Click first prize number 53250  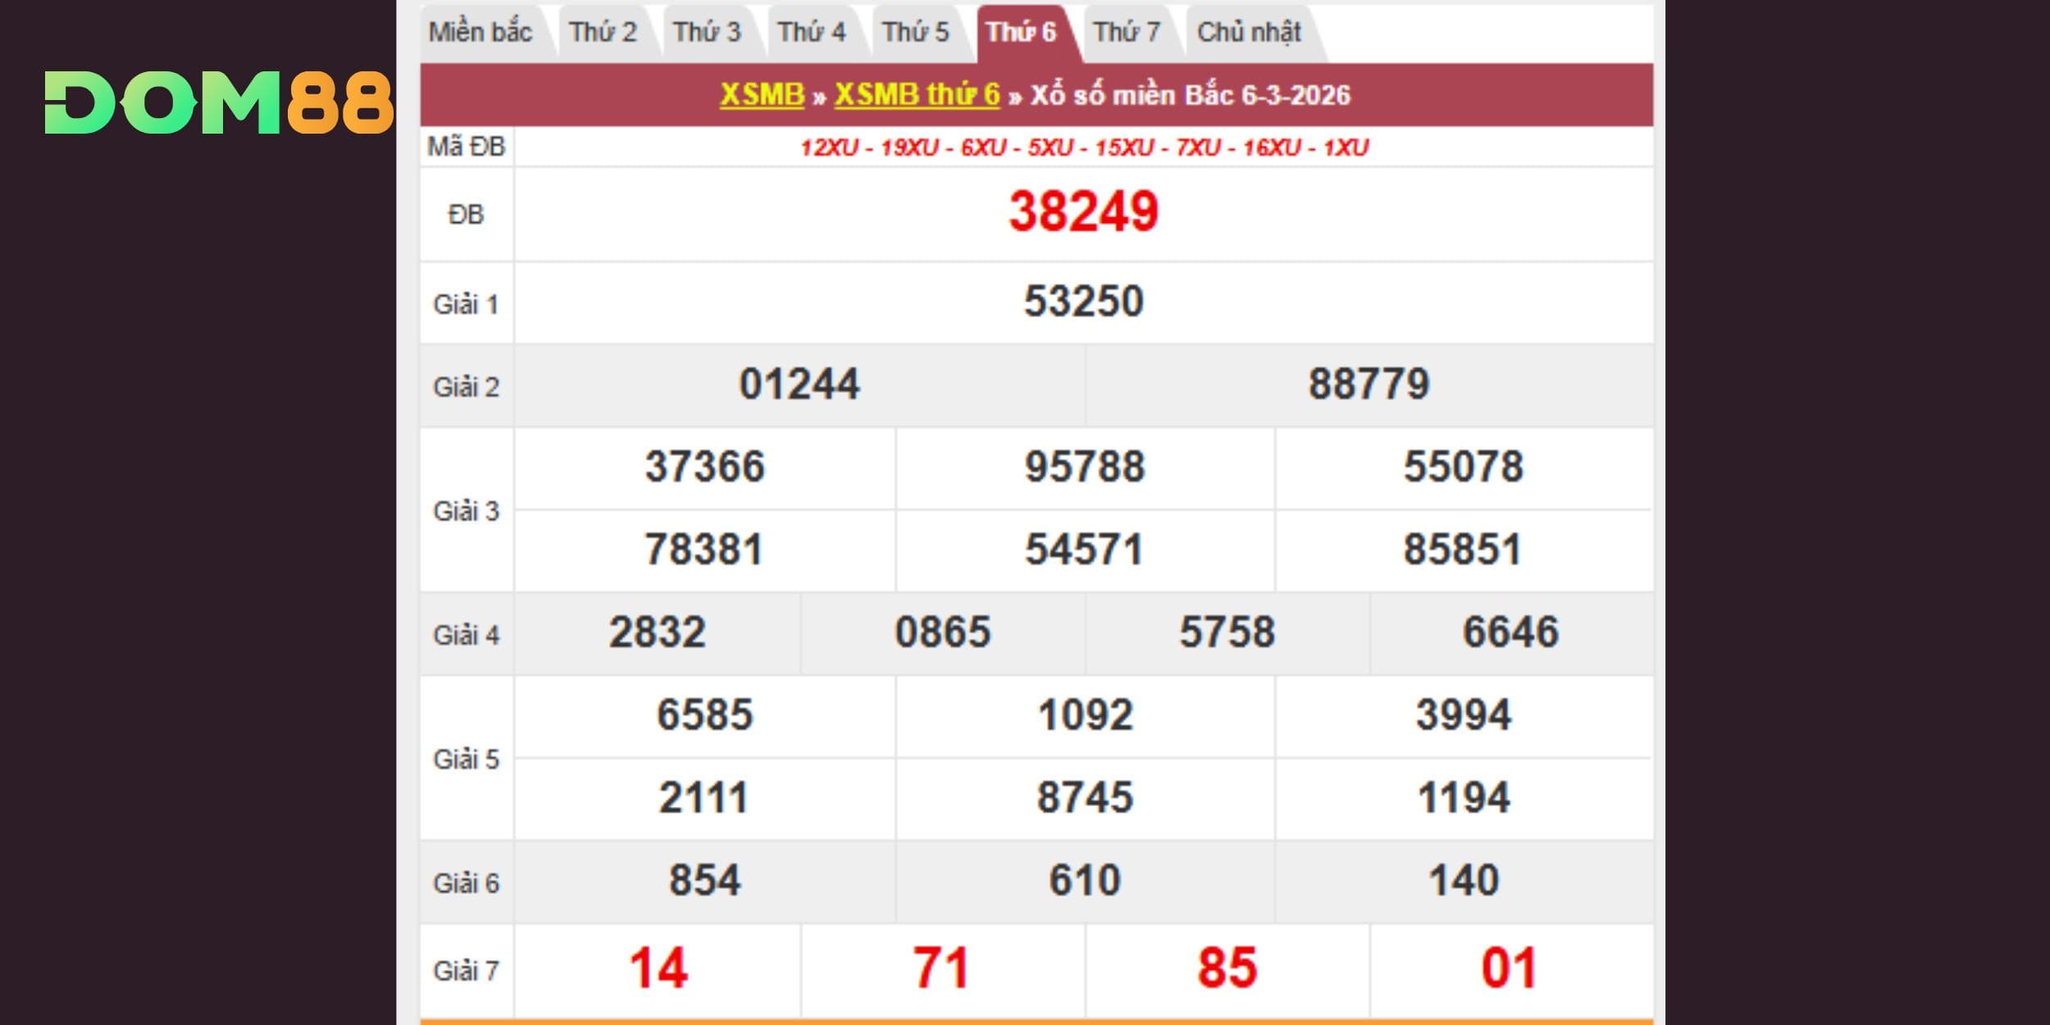1083,302
